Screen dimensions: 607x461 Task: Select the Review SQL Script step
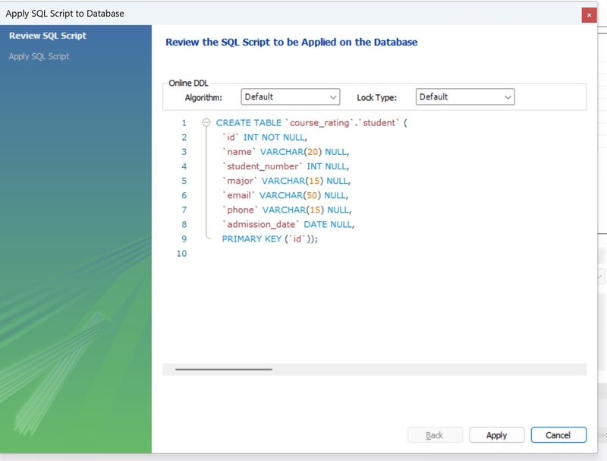pos(48,36)
